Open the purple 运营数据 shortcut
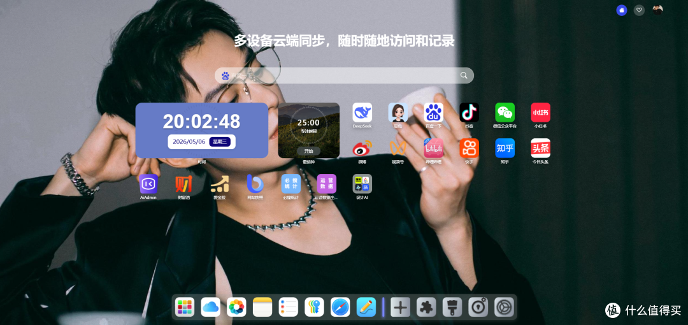 (326, 184)
